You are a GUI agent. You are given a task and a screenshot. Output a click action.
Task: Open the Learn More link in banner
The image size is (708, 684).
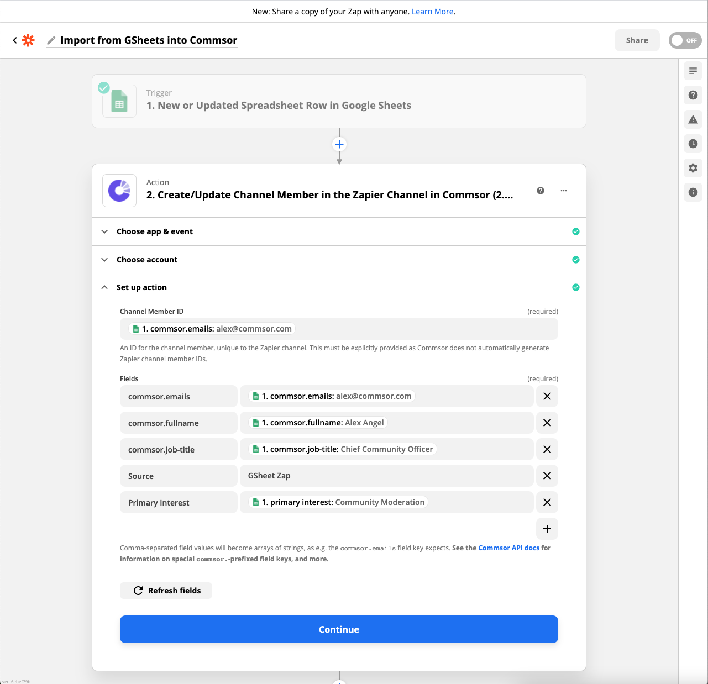click(x=433, y=12)
